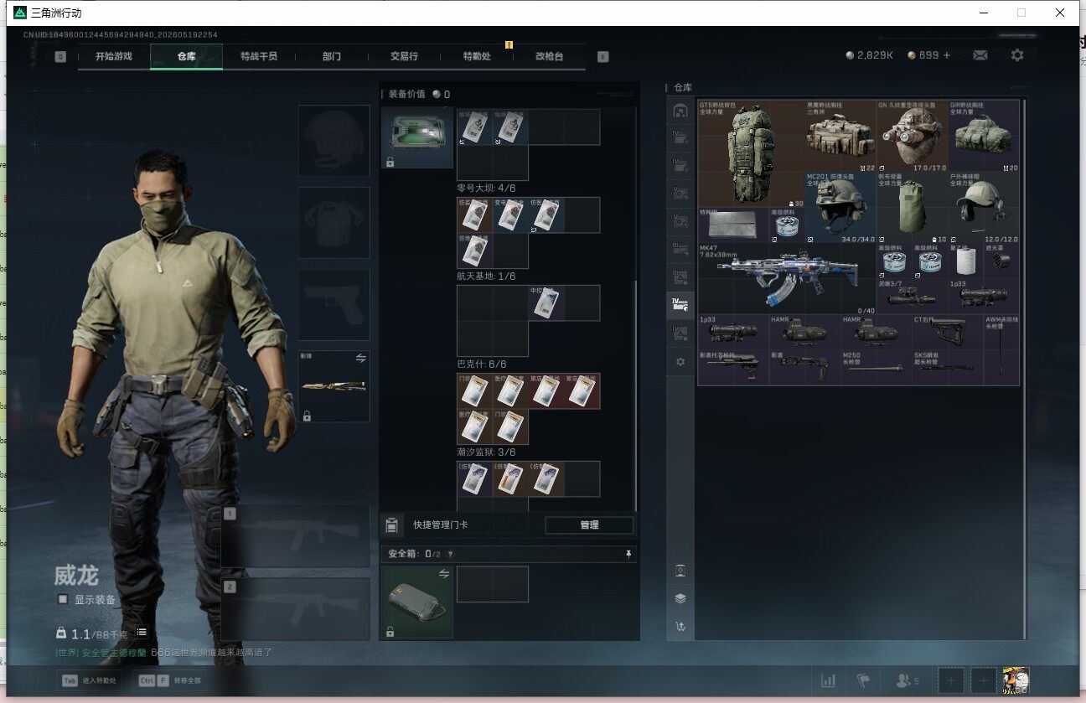Click the Q key navigation icon
The width and height of the screenshot is (1086, 703).
click(60, 57)
